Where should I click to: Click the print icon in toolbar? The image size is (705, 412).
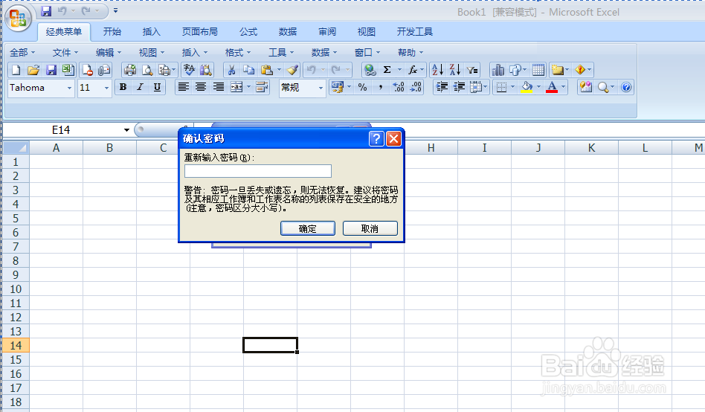[x=130, y=70]
